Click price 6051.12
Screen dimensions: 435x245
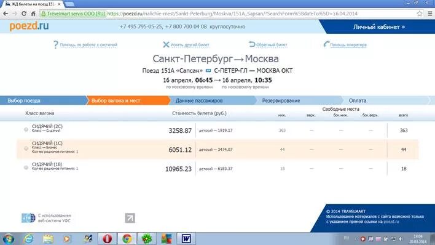tap(180, 150)
